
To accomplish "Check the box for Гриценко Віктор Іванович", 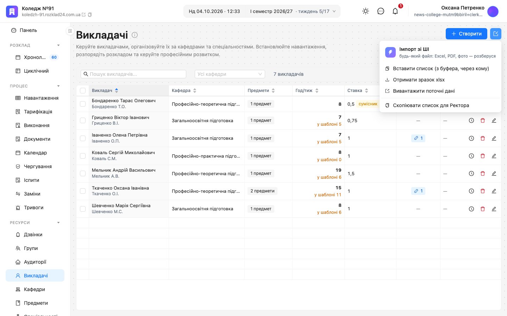I will 83,120.
